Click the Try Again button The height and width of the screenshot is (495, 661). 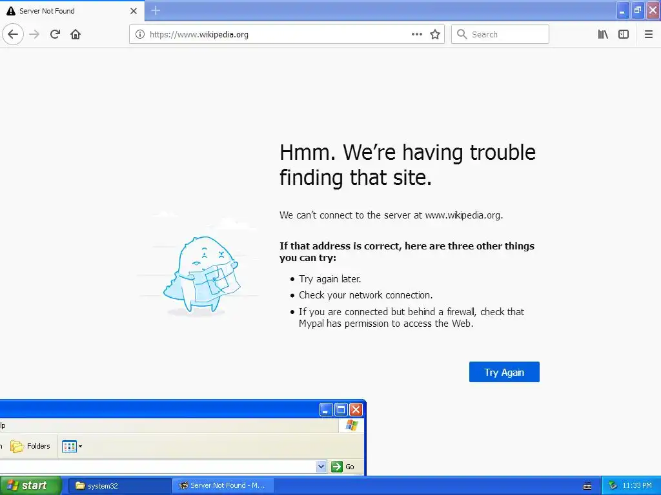504,372
